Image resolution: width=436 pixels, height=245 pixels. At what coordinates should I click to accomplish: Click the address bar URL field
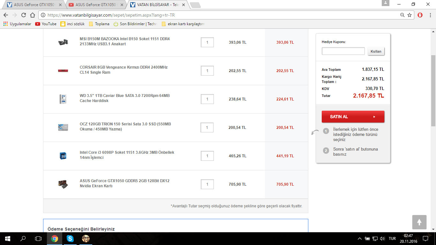(x=222, y=15)
